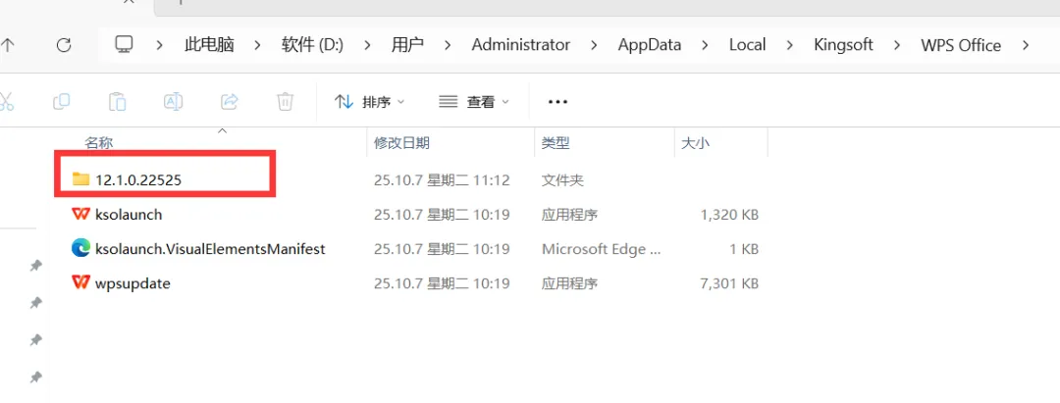1060x403 pixels.
Task: Click the Paste clipboard icon
Action: [118, 102]
